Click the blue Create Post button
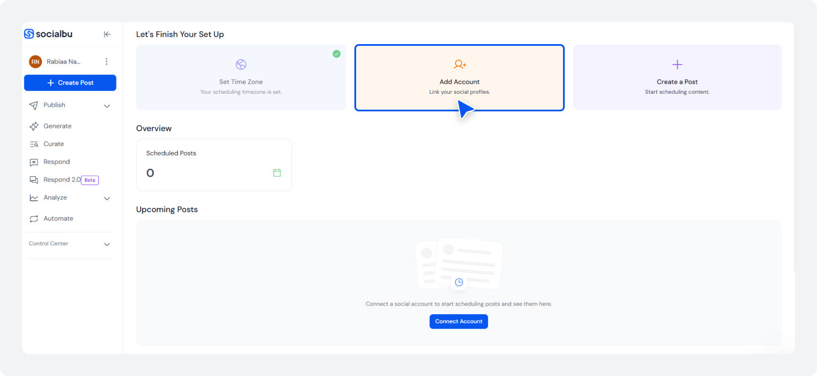The height and width of the screenshot is (376, 817). pos(70,83)
